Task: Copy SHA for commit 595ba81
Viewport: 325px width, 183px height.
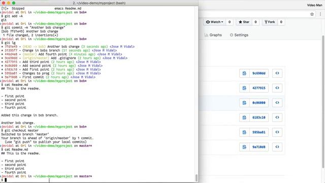Action: 244,132
